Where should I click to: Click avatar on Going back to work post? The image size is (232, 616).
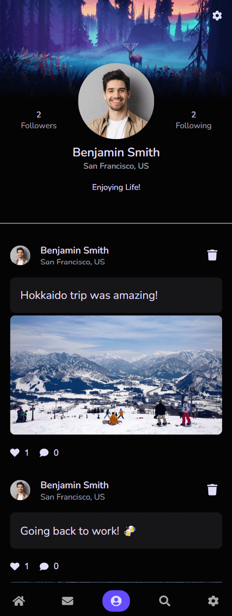[20, 490]
